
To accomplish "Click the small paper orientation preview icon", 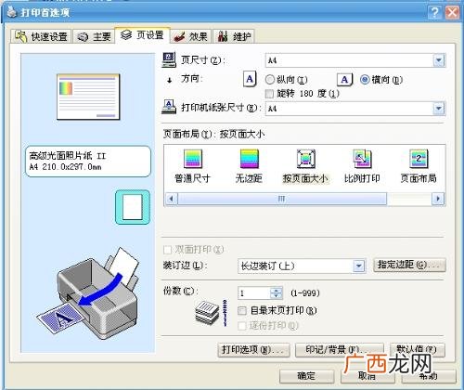I will [x=133, y=207].
